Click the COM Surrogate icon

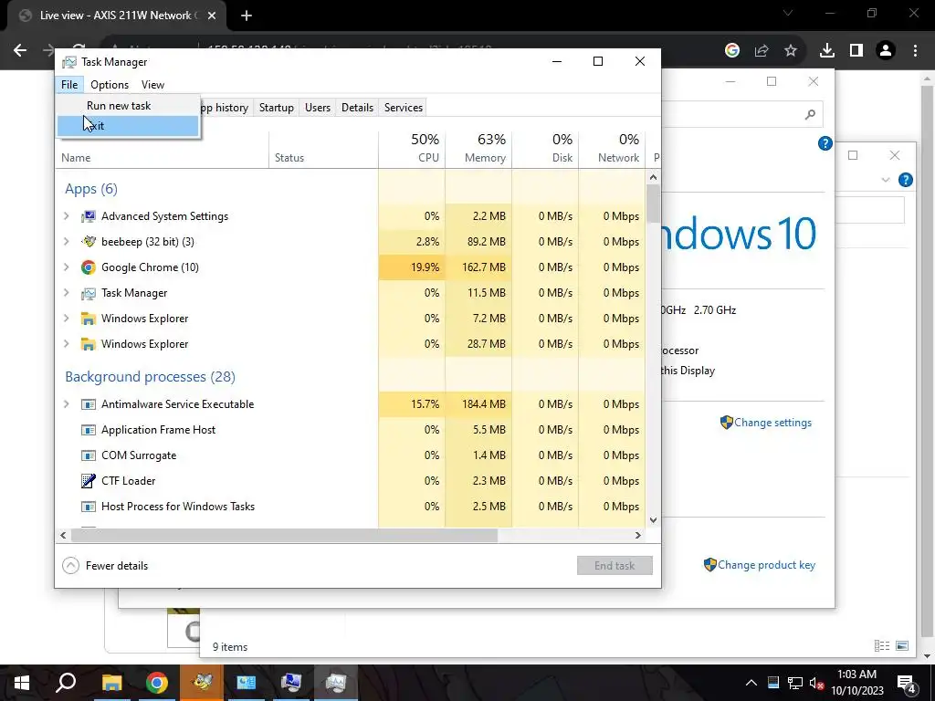coord(89,455)
